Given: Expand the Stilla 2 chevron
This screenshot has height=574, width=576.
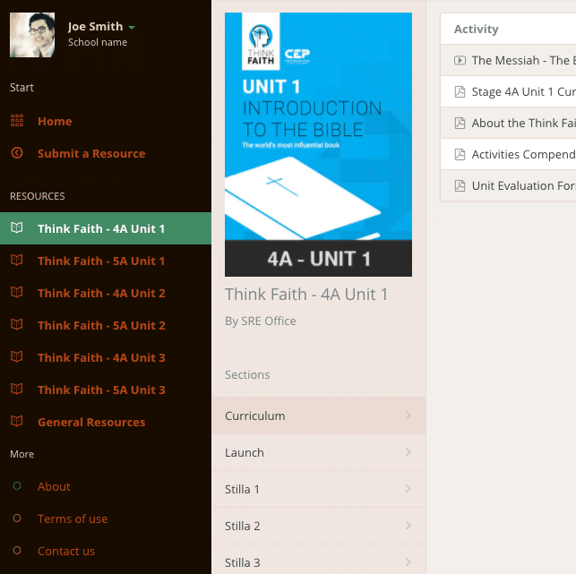Looking at the screenshot, I should pyautogui.click(x=408, y=526).
